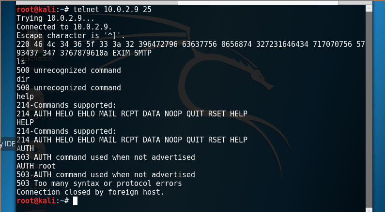Click the partially hidden IDE label on the left edge

pyautogui.click(x=8, y=144)
